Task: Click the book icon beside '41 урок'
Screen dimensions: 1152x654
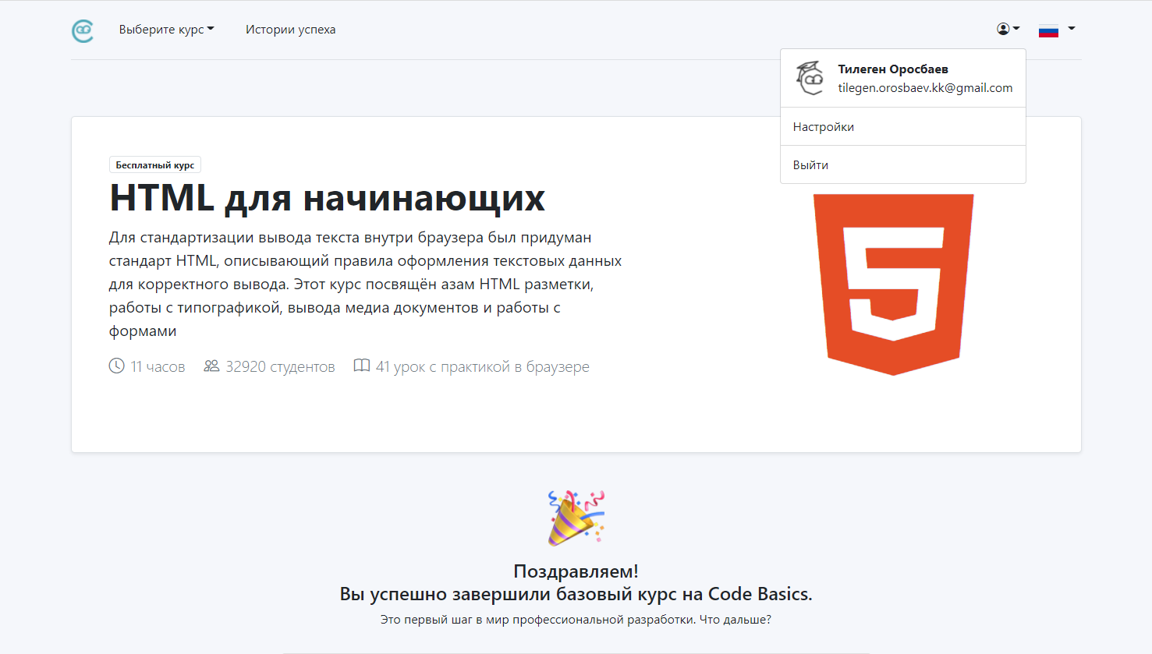Action: [x=361, y=366]
